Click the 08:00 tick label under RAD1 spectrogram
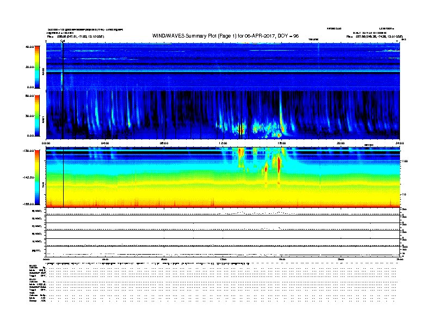The width and height of the screenshot is (431, 333). pyautogui.click(x=164, y=143)
